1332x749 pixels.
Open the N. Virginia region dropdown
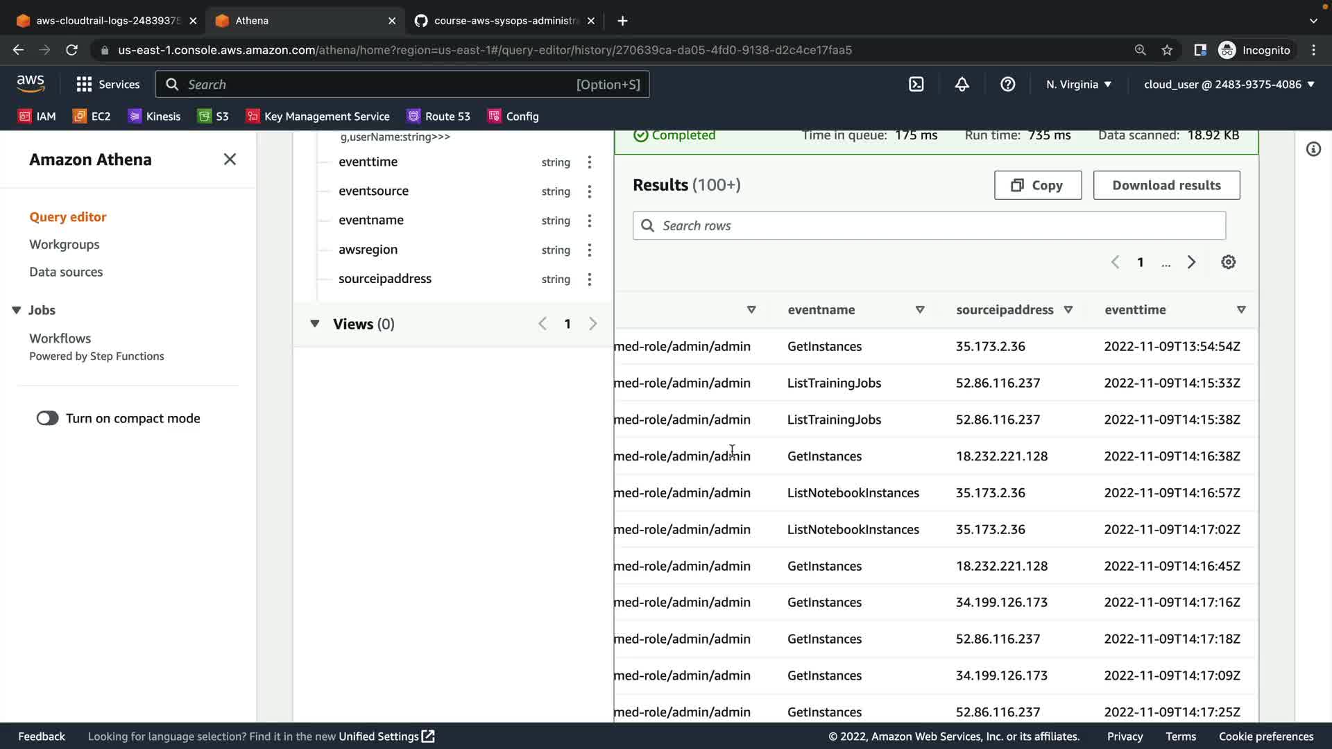[x=1078, y=85]
